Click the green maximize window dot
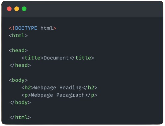The height and width of the screenshot is (126, 165). tap(24, 9)
